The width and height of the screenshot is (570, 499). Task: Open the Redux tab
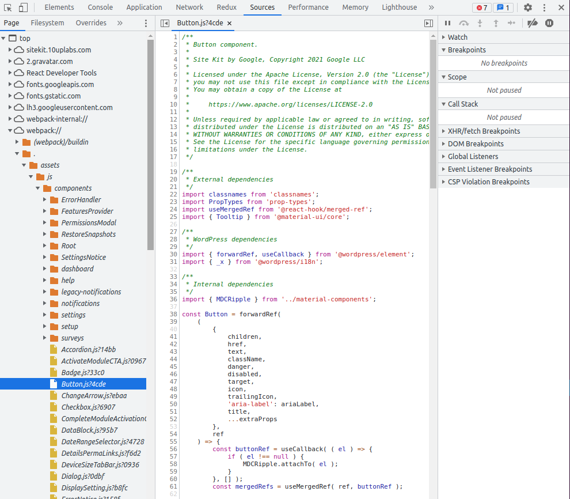tap(226, 7)
